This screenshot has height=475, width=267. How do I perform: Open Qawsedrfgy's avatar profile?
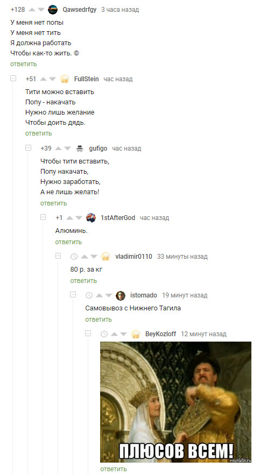coord(53,9)
